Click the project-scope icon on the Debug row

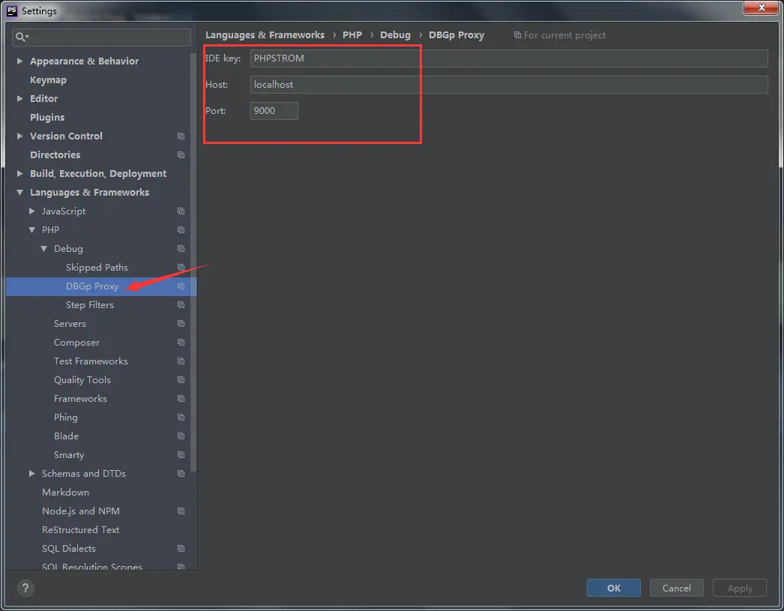[x=181, y=248]
